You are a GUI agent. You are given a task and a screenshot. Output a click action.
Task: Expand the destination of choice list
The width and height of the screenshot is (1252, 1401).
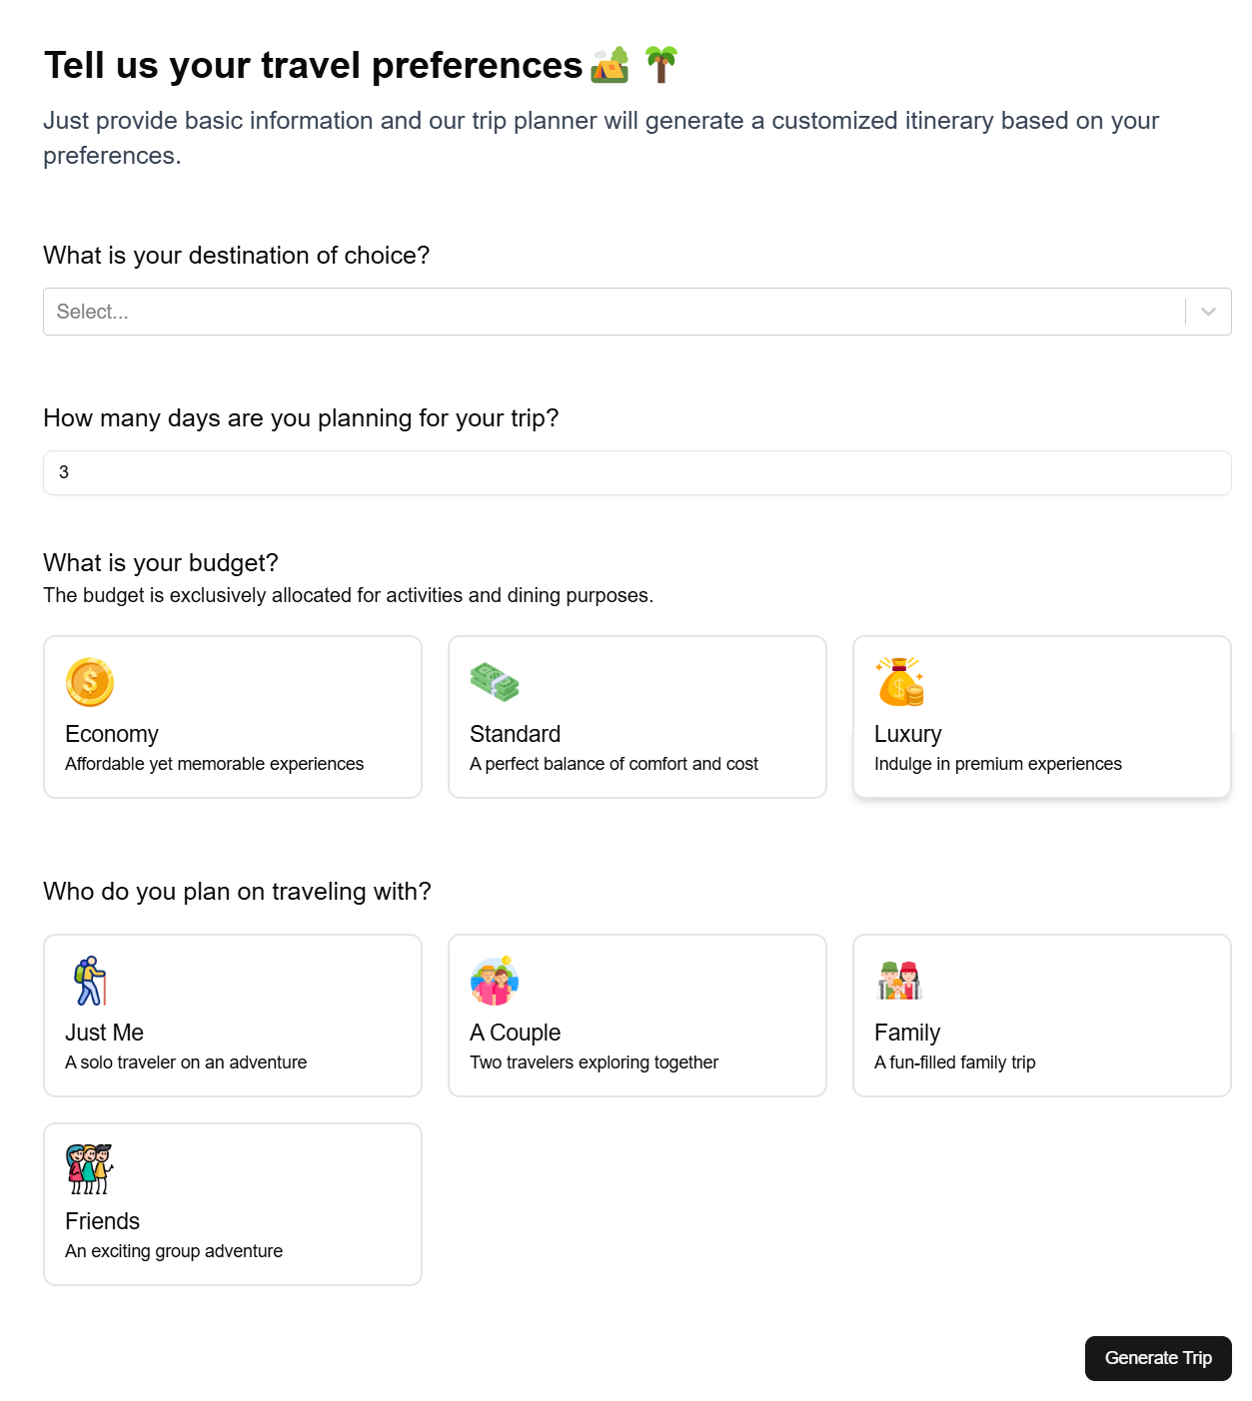(600, 311)
